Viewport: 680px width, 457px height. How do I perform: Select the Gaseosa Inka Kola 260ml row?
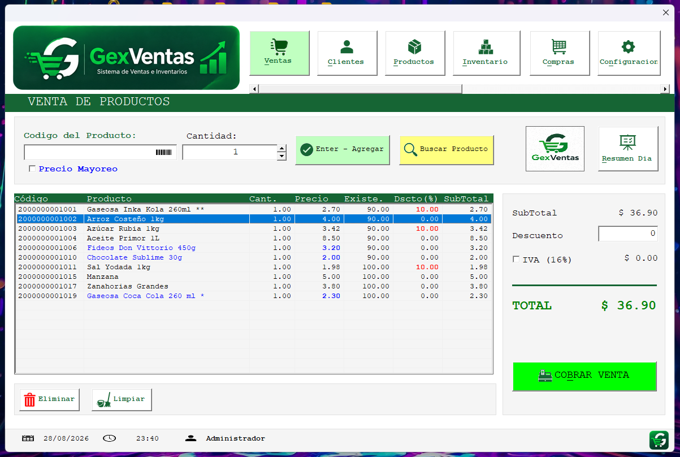253,209
